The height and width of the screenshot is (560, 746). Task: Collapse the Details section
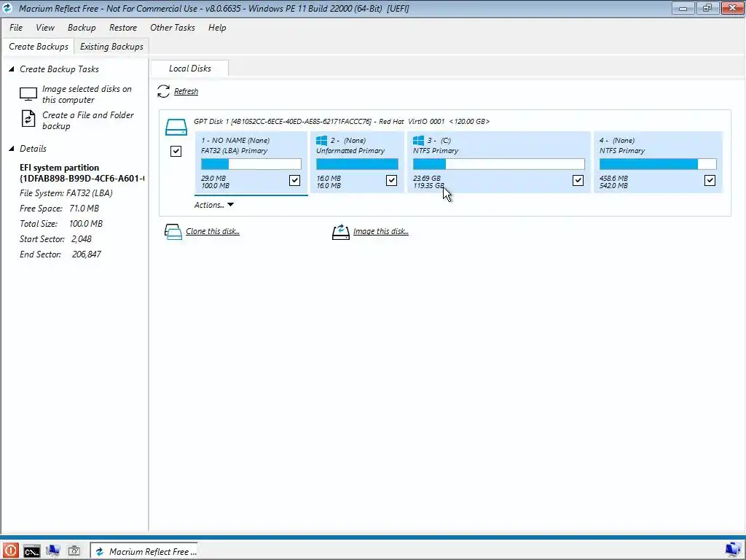[12, 149]
